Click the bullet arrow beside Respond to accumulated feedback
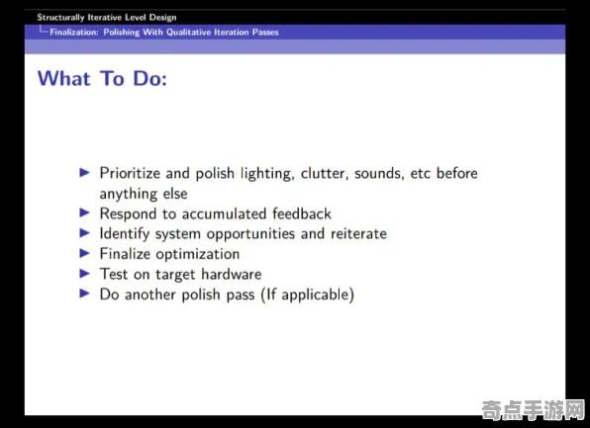This screenshot has height=428, width=590. click(85, 214)
